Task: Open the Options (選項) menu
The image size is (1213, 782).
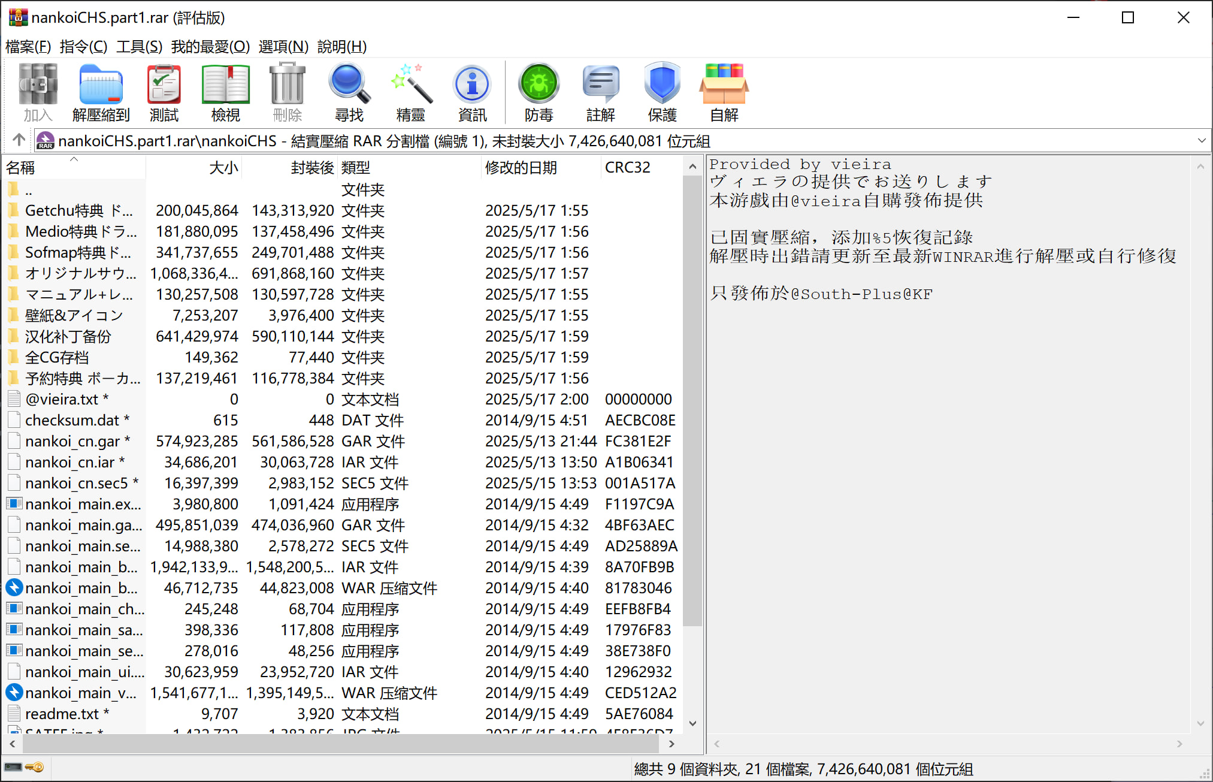Action: click(x=283, y=47)
